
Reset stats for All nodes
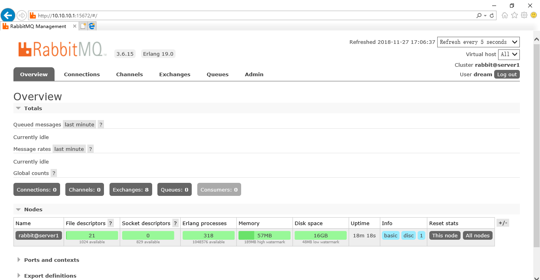click(478, 235)
